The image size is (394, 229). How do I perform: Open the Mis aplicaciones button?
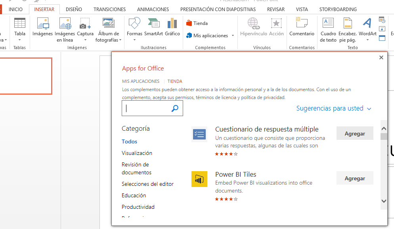click(x=207, y=36)
